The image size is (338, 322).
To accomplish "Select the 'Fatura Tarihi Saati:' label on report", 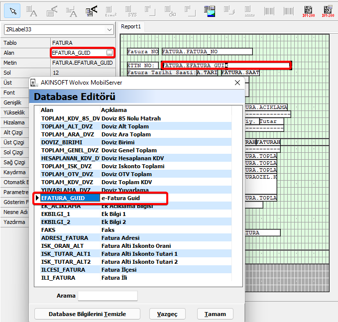I will 161,73.
